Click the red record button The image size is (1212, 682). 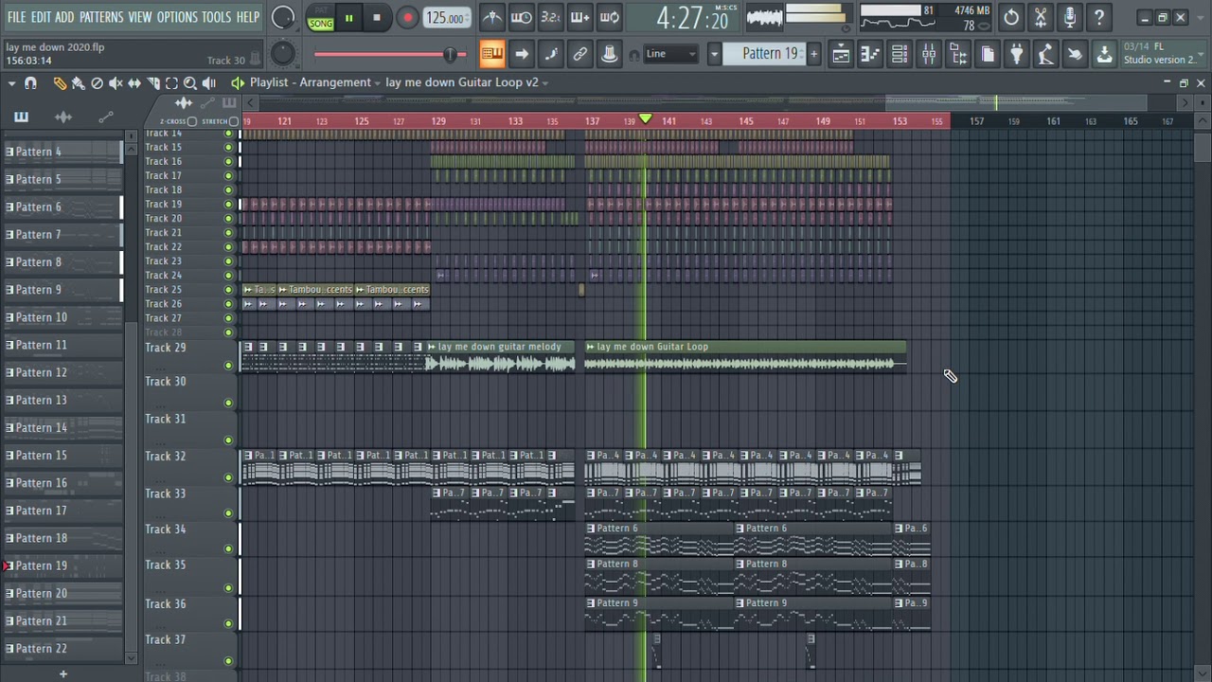point(407,18)
